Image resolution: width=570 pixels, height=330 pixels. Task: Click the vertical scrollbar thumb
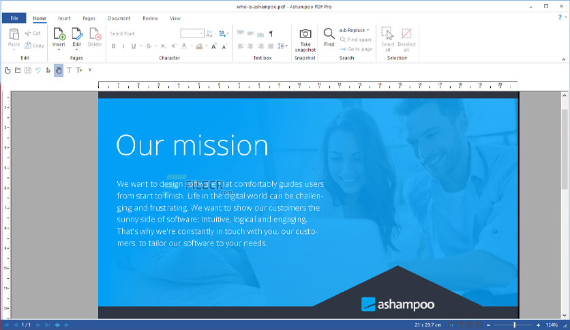point(564,149)
